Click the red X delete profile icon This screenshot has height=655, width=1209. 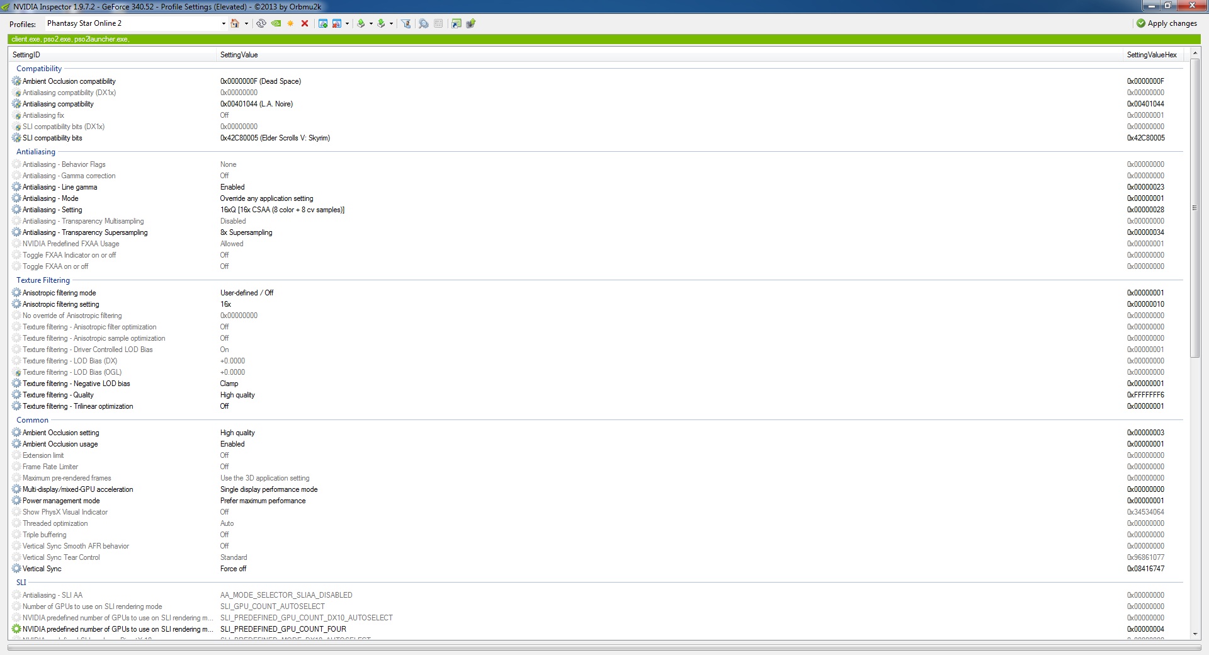coord(305,23)
